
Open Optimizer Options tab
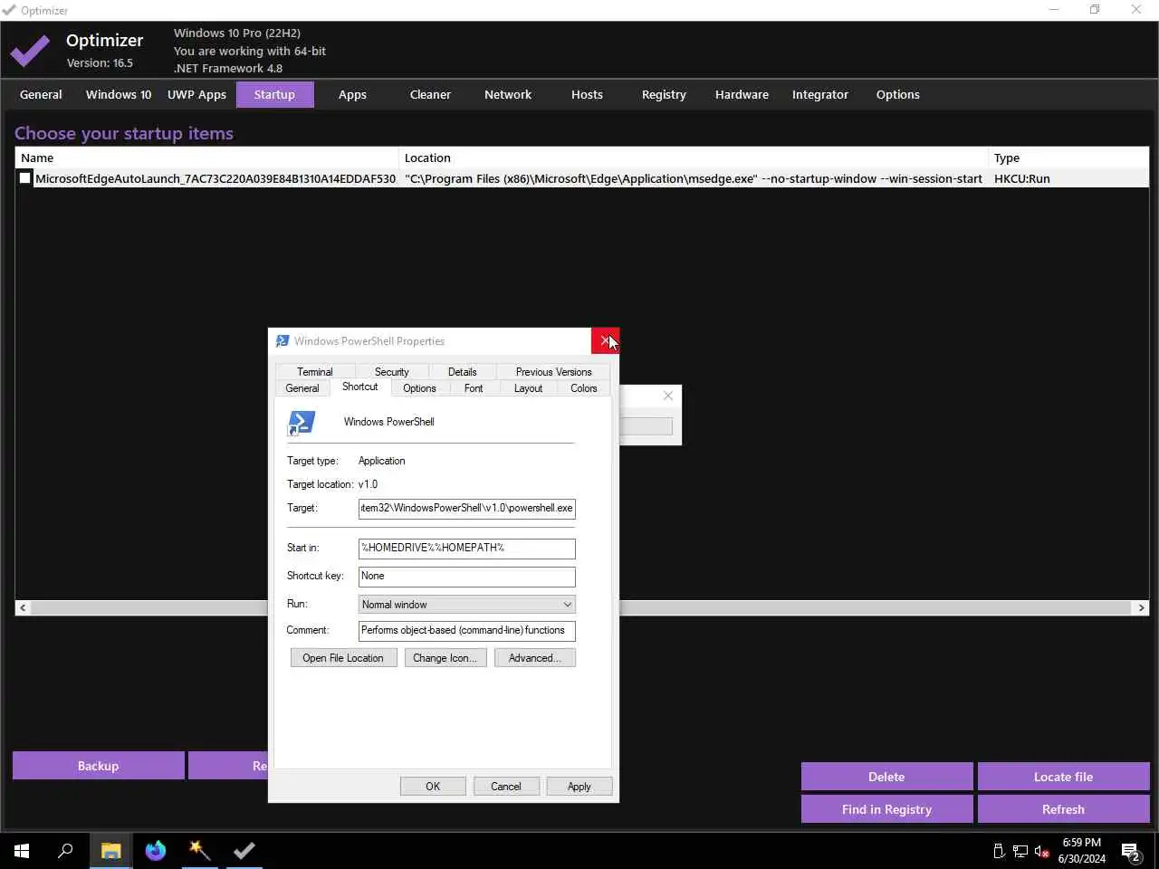coord(897,94)
